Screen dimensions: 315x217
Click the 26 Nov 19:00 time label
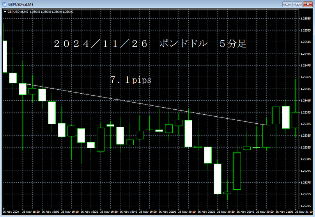50,212
